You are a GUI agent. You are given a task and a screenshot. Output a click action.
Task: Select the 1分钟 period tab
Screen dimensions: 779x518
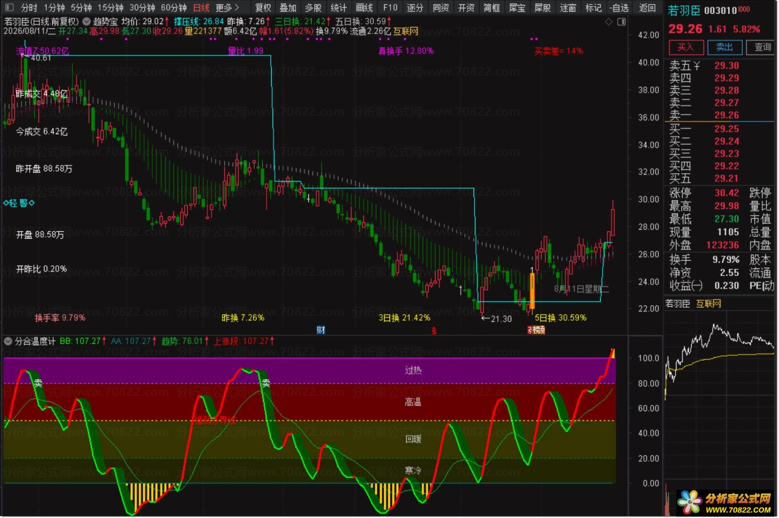pyautogui.click(x=54, y=8)
